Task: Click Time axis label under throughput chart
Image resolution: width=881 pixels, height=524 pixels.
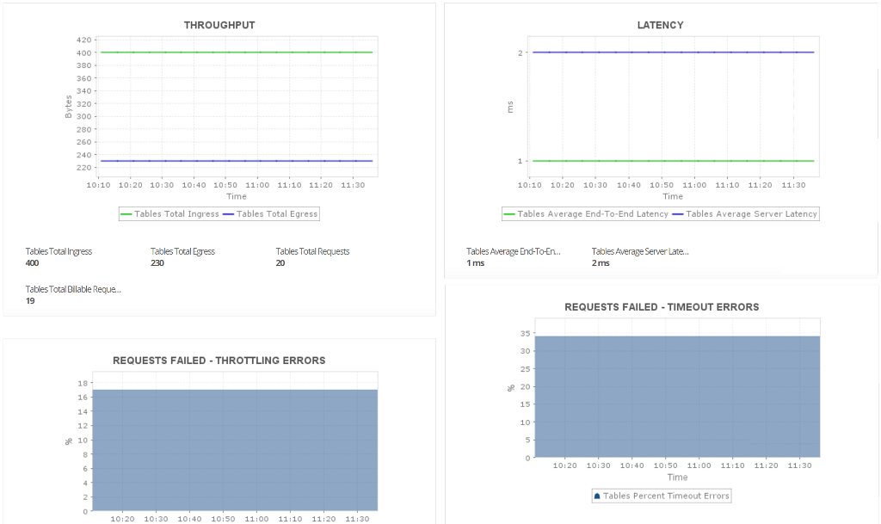Action: coord(237,196)
